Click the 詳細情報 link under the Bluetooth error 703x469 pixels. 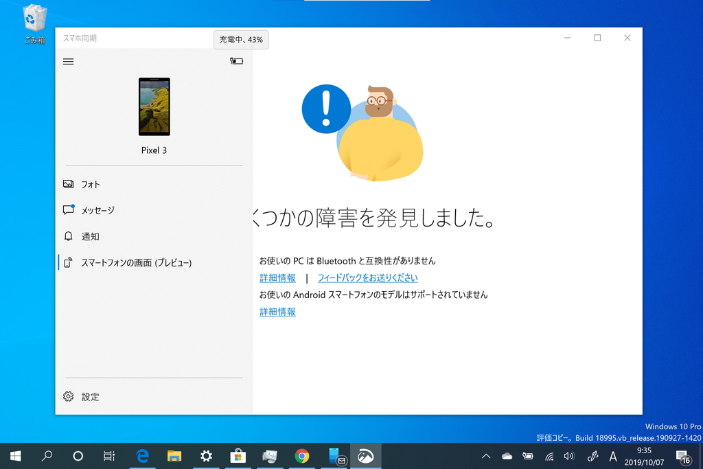pos(277,277)
